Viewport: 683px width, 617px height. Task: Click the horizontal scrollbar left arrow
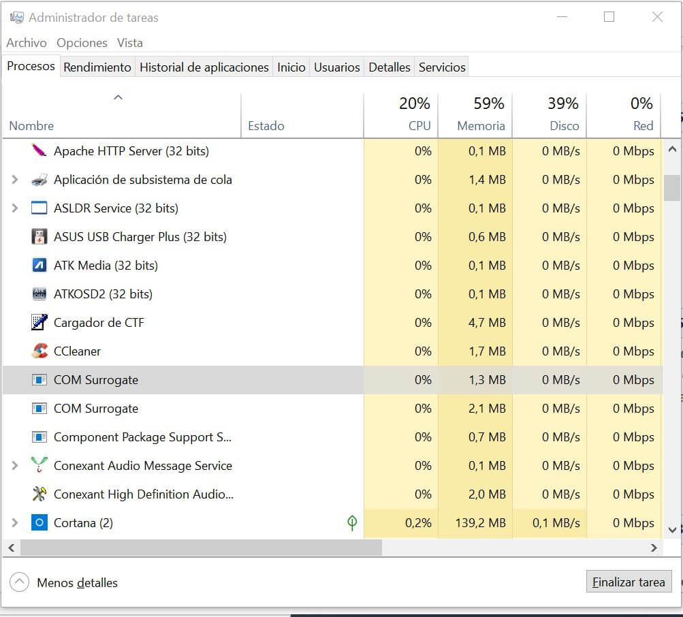(12, 548)
